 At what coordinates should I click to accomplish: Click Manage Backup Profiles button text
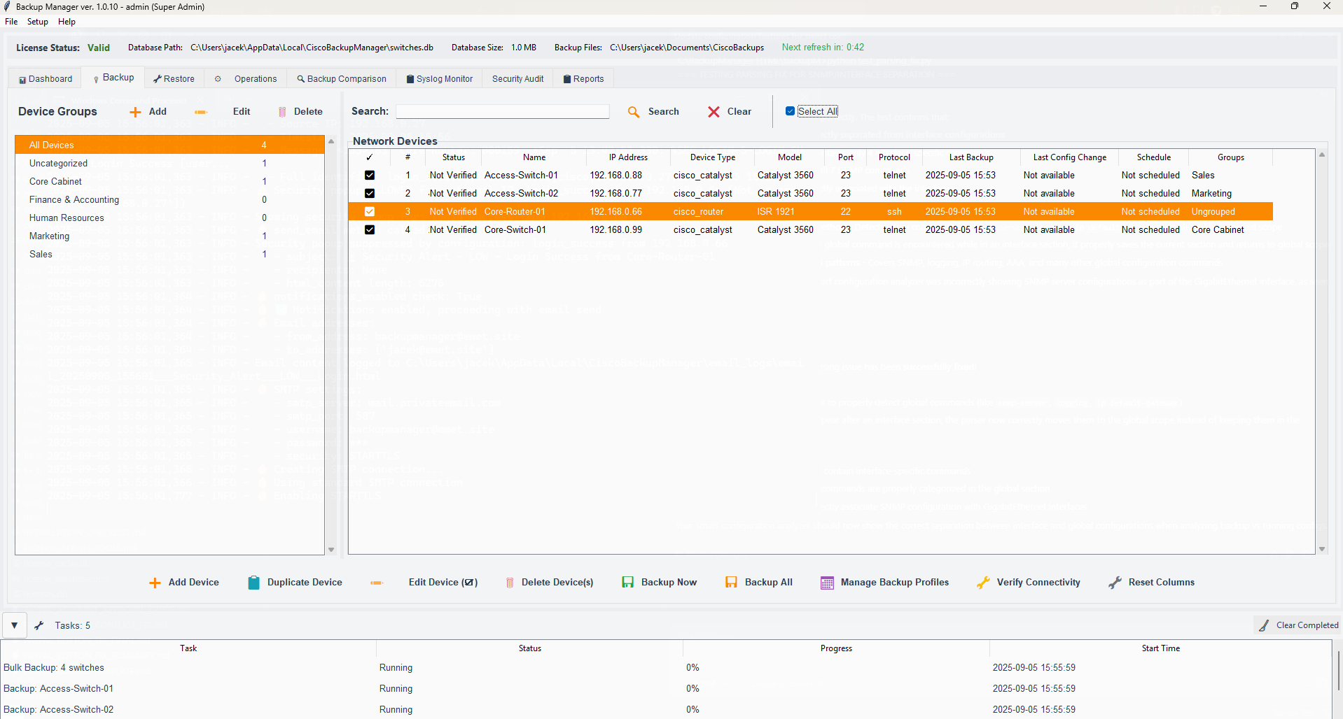[x=895, y=583]
